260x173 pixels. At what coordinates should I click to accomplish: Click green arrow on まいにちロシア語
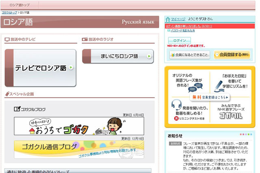149,56
